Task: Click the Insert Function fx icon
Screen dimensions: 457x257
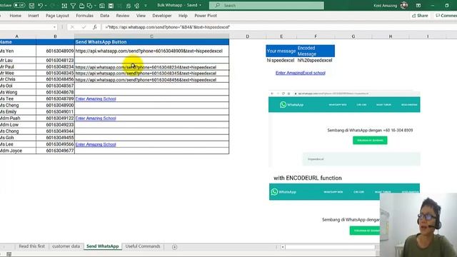Action: (x=95, y=27)
